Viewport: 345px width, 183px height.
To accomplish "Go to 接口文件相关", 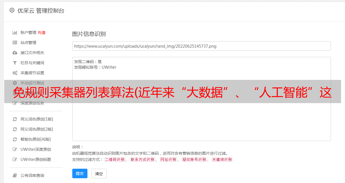I will [x=32, y=53].
